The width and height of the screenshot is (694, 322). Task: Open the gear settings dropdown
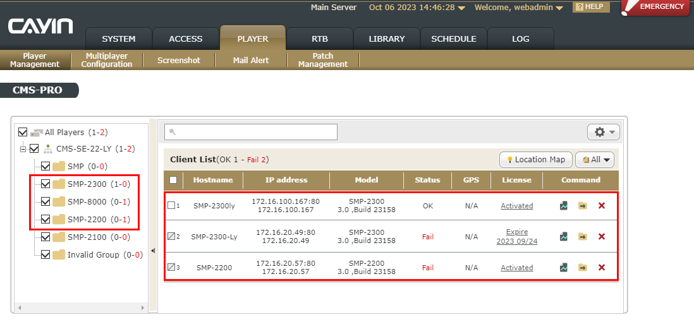[603, 132]
